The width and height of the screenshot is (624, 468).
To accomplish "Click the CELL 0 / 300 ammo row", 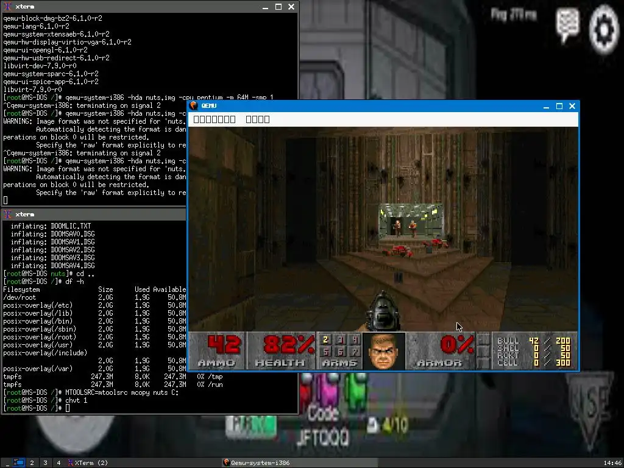I will pos(534,363).
